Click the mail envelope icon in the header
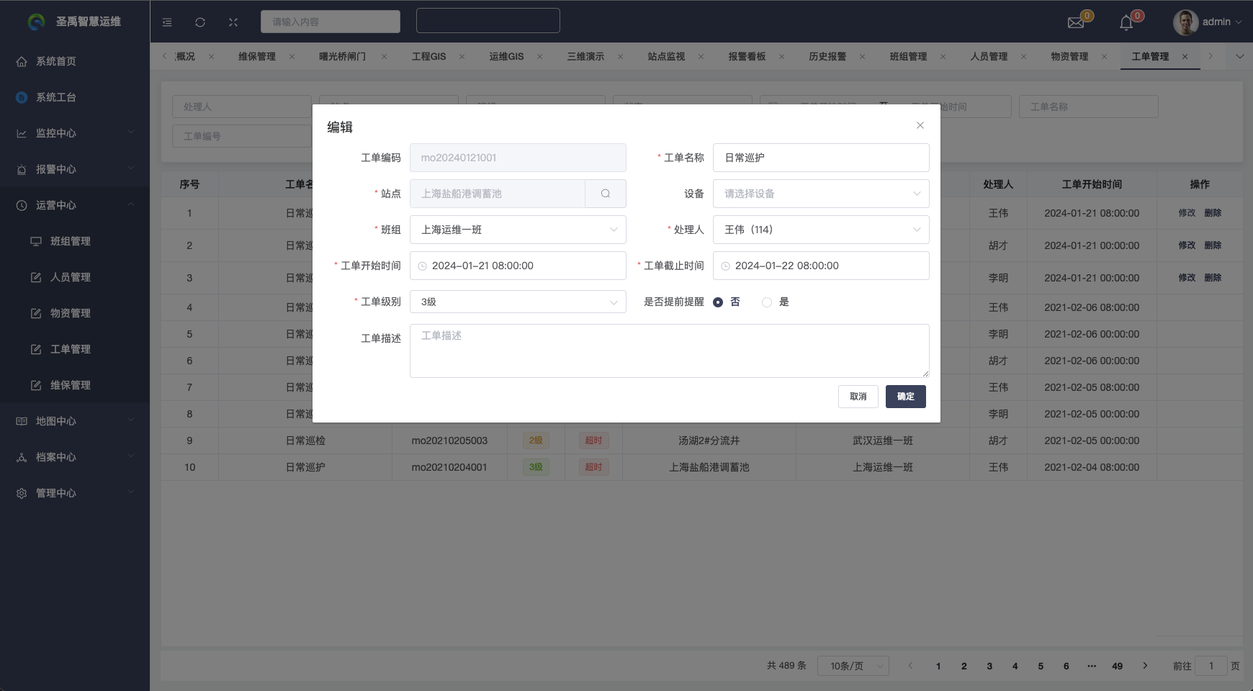This screenshot has width=1253, height=691. point(1076,22)
